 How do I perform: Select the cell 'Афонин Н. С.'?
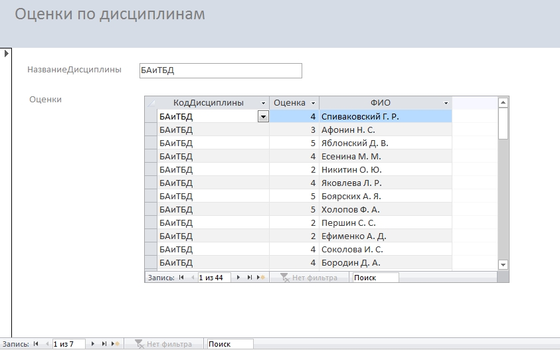coord(386,130)
